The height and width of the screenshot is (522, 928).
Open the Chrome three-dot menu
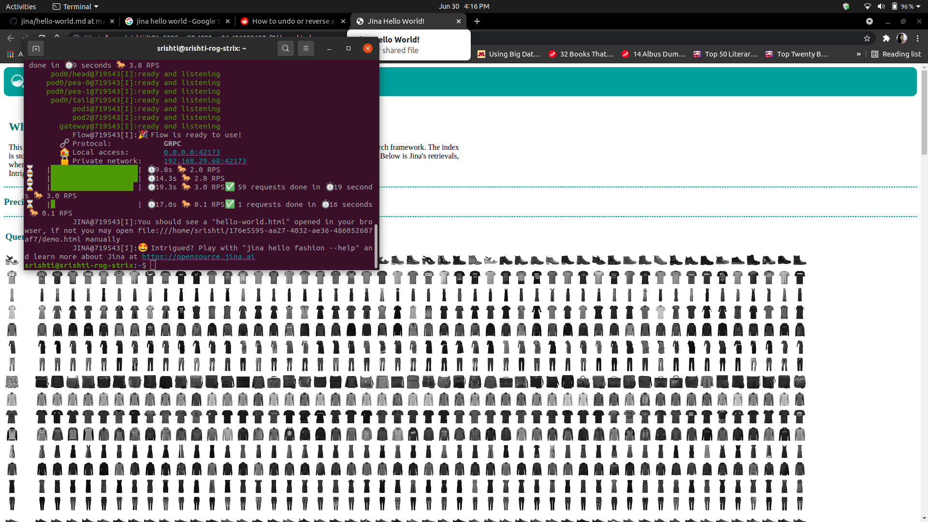(918, 38)
